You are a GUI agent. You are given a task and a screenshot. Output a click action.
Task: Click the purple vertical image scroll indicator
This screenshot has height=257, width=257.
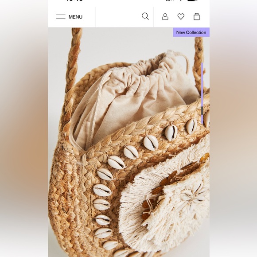pyautogui.click(x=202, y=93)
